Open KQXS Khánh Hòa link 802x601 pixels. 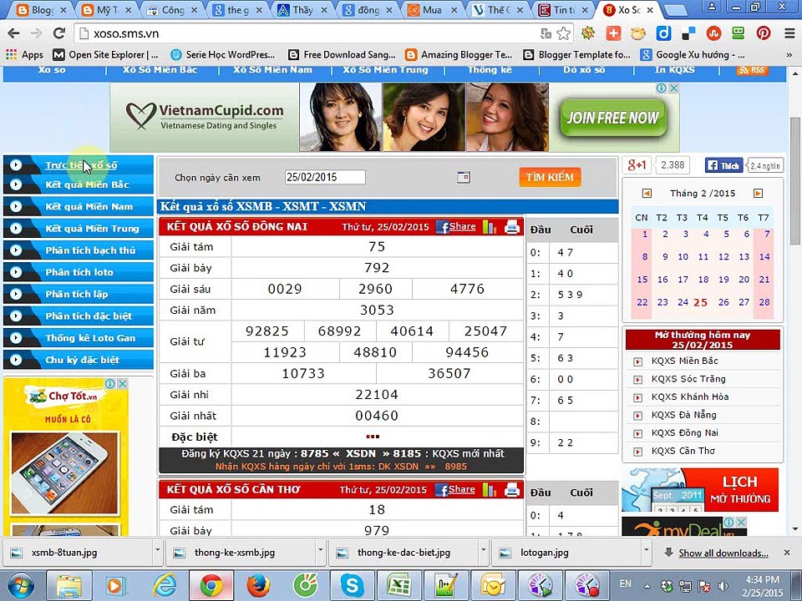point(690,397)
